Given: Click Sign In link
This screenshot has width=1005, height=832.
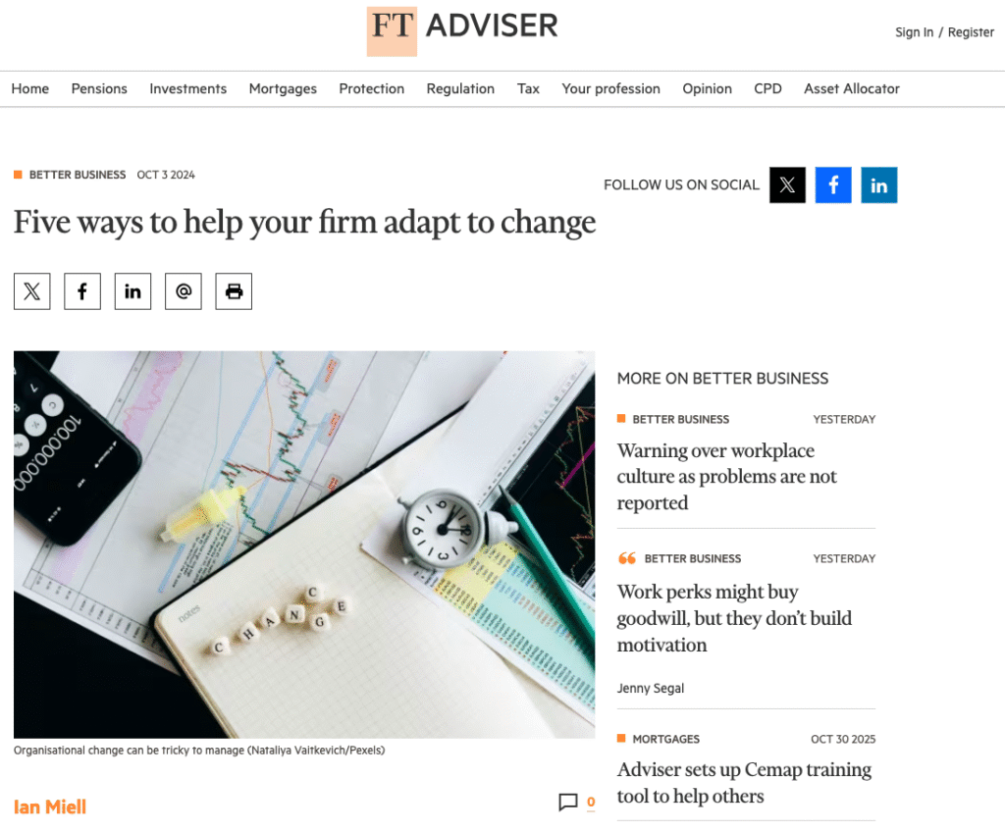Looking at the screenshot, I should click(914, 32).
